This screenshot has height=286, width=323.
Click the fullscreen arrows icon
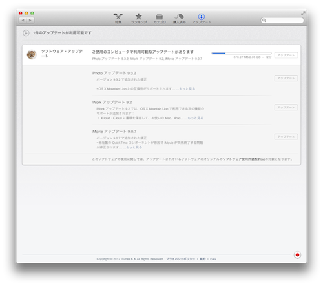pyautogui.click(x=303, y=14)
